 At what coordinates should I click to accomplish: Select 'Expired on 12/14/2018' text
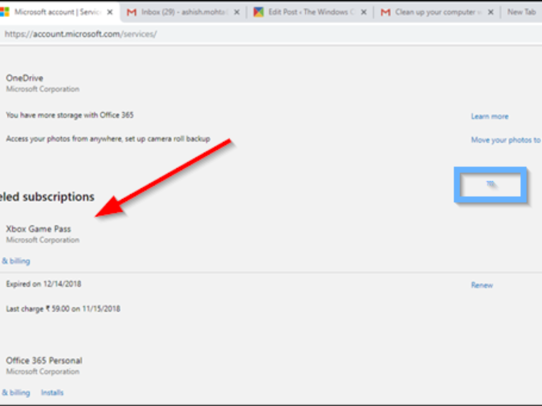pyautogui.click(x=43, y=284)
